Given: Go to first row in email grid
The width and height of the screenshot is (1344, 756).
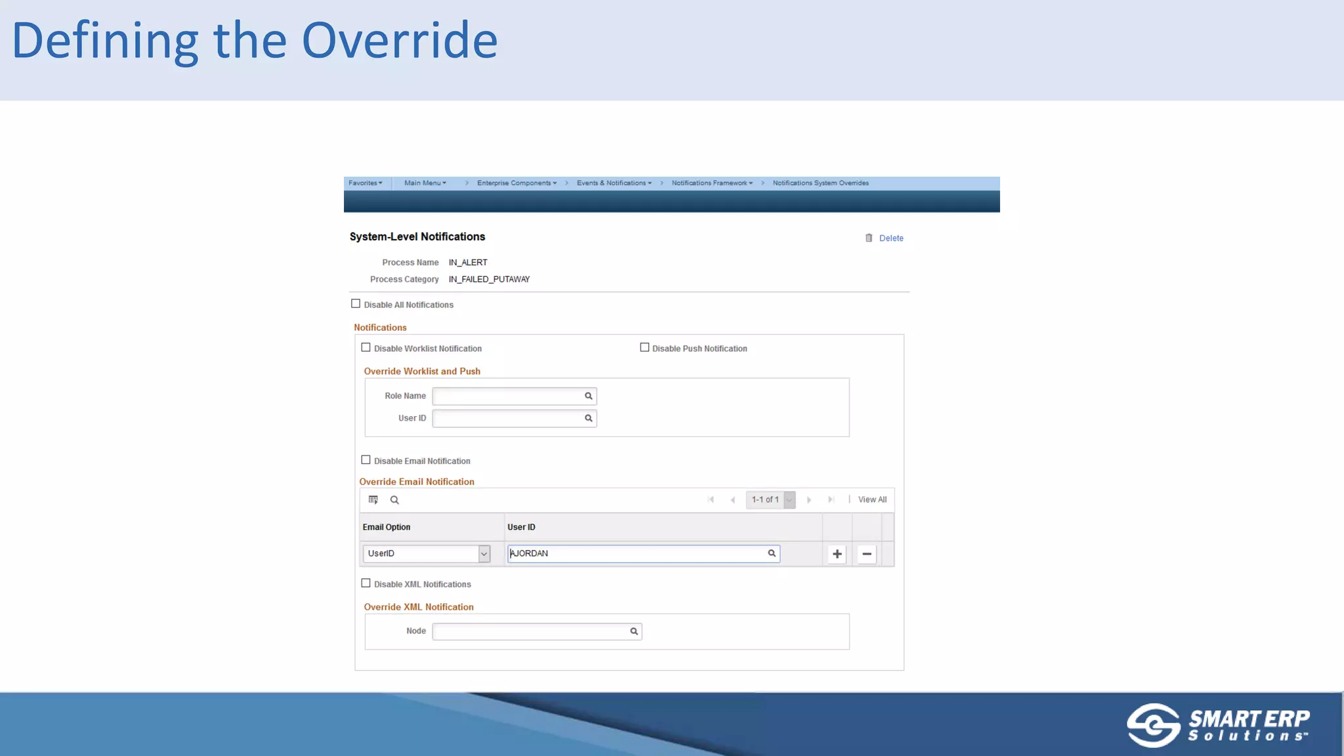Looking at the screenshot, I should pos(711,500).
